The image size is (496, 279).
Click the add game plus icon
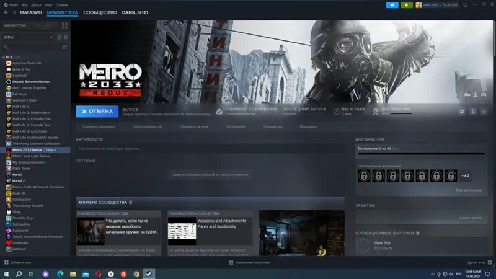(x=6, y=262)
